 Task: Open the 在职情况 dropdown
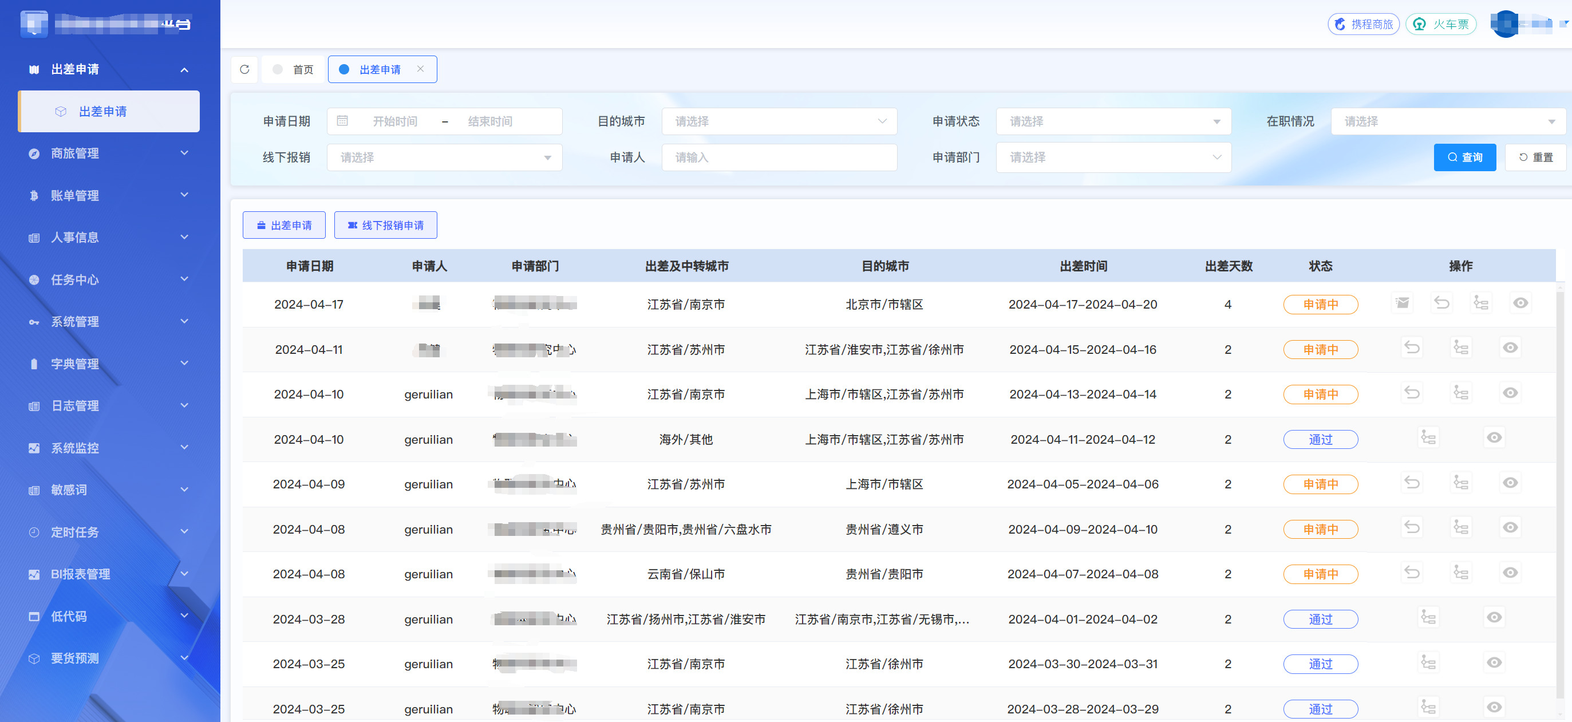coord(1448,121)
